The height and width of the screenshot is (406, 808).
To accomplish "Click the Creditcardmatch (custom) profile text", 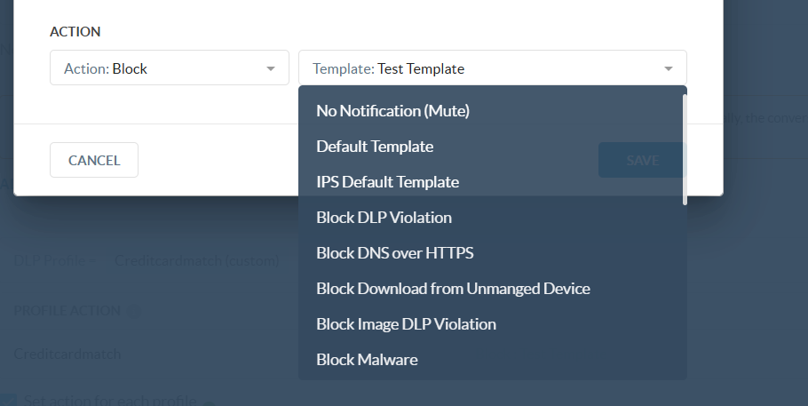I will click(x=197, y=260).
